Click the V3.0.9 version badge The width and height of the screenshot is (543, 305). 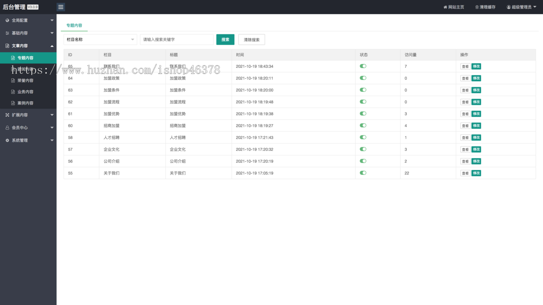[33, 7]
